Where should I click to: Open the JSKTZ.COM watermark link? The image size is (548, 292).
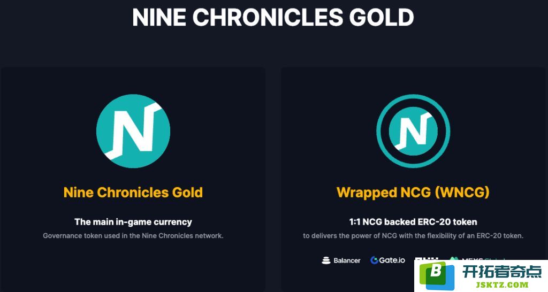tap(501, 285)
